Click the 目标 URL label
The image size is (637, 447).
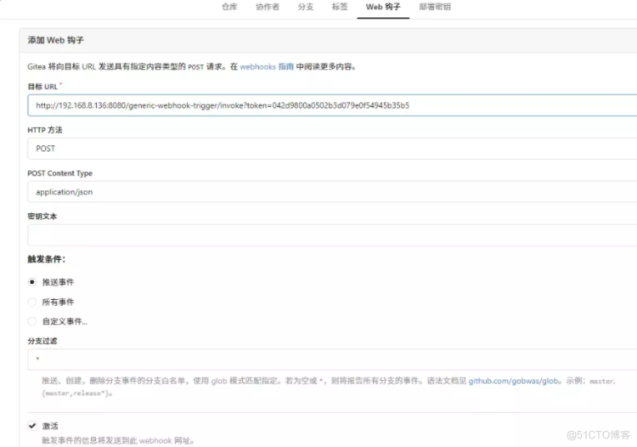[42, 87]
